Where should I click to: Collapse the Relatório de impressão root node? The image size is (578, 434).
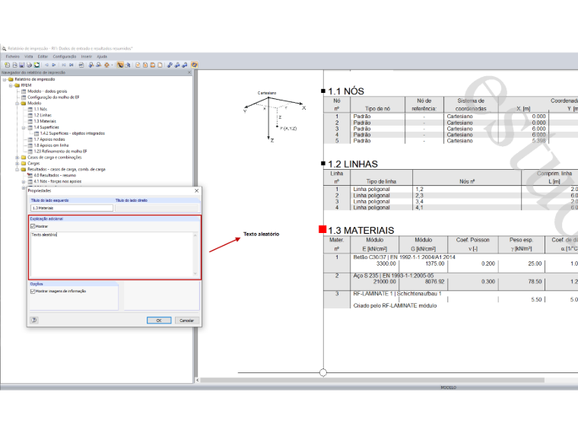tap(5, 79)
